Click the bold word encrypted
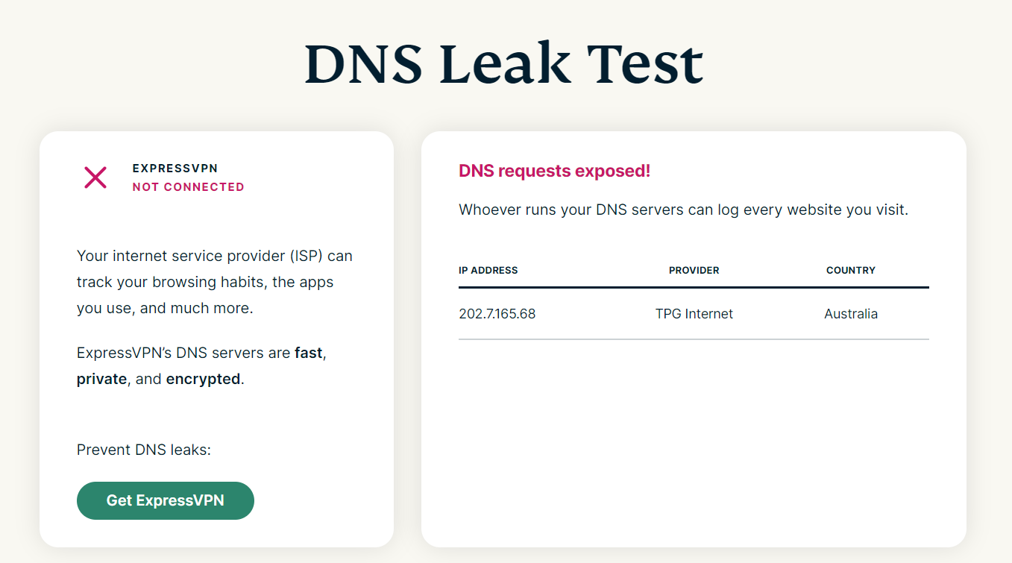 coord(203,379)
